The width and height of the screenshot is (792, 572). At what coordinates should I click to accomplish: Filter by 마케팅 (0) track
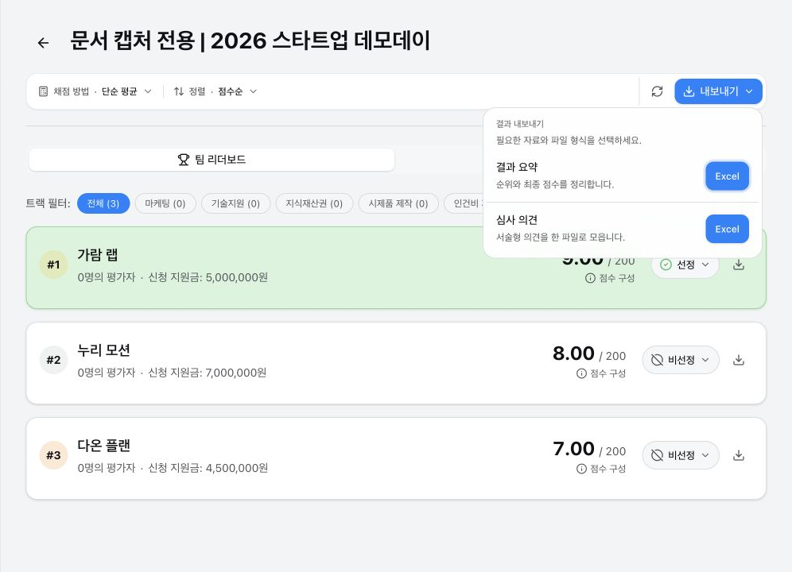click(165, 203)
